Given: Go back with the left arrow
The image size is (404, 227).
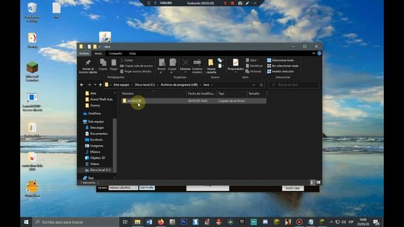Looking at the screenshot, I should click(81, 84).
